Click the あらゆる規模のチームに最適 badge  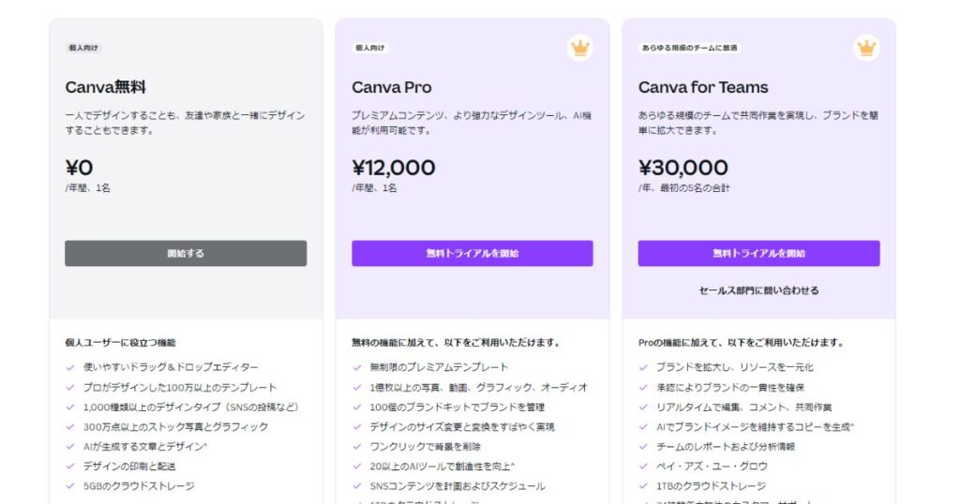coord(689,48)
